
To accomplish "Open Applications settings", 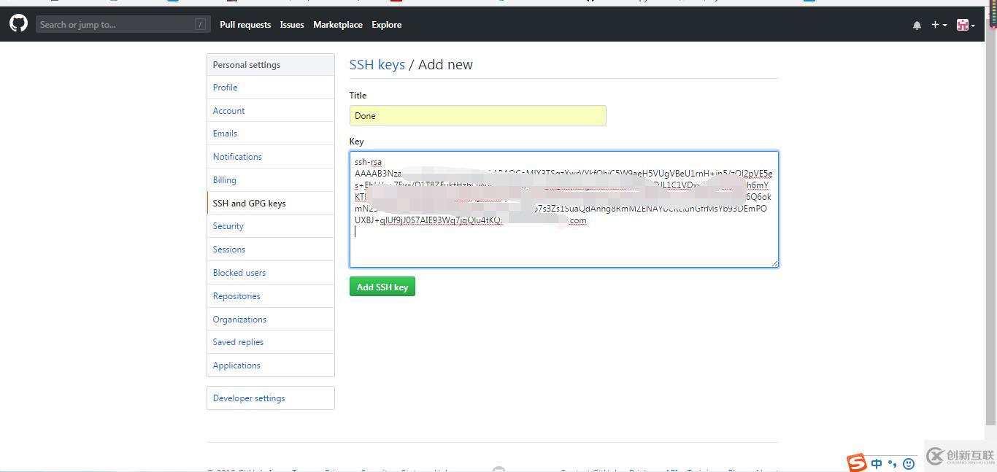I will [271, 365].
